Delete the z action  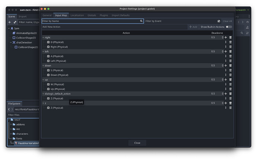230,103
